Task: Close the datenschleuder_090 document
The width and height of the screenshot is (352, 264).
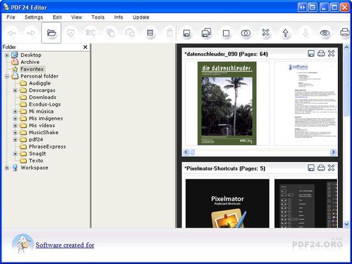Action: coord(331,53)
